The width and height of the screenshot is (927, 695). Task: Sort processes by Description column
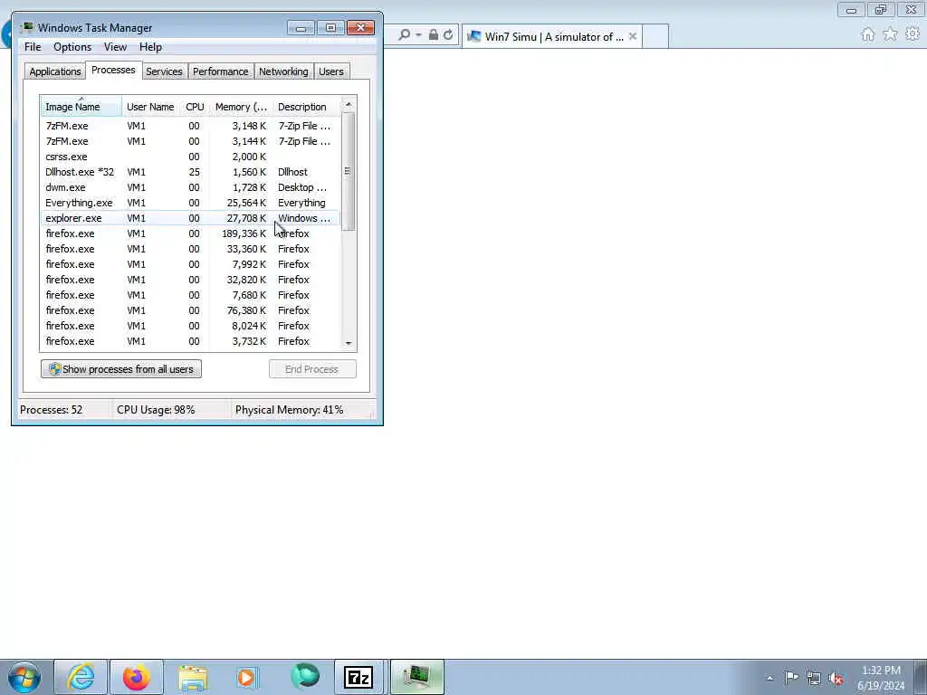pyautogui.click(x=306, y=107)
